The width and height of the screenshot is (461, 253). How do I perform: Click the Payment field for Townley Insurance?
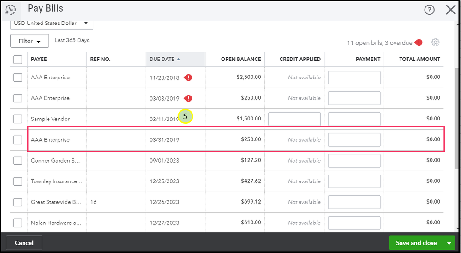pos(354,181)
